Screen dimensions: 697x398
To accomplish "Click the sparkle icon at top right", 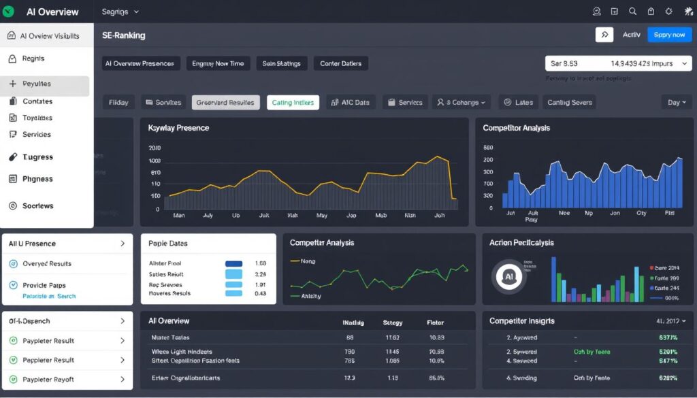I will click(x=688, y=12).
